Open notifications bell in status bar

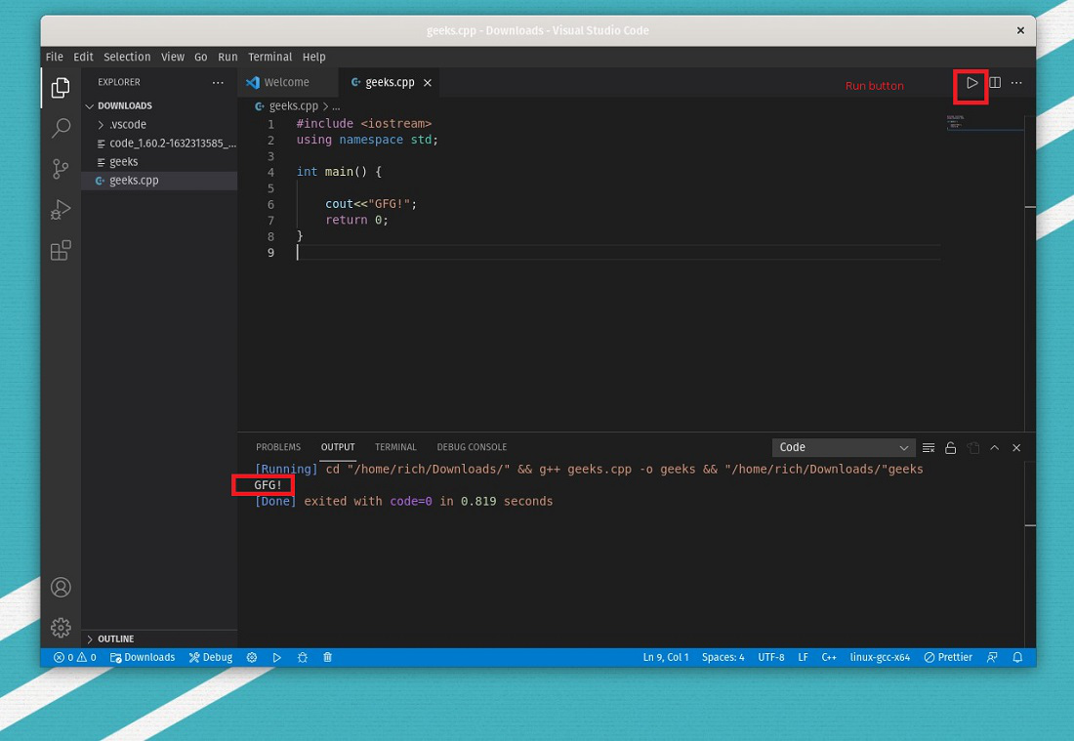(x=1017, y=657)
